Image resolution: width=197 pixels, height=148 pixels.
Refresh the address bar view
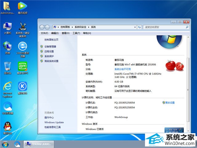point(139,27)
